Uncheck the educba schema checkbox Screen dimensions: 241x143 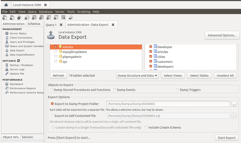point(56,47)
